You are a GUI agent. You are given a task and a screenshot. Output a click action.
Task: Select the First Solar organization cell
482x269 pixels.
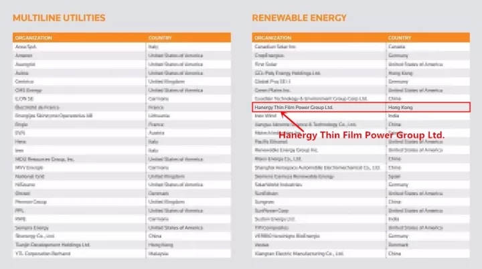pos(319,64)
